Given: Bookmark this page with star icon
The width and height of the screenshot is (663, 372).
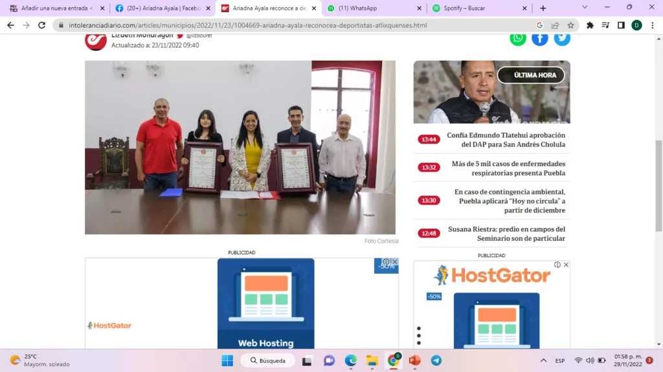Looking at the screenshot, I should 571,25.
